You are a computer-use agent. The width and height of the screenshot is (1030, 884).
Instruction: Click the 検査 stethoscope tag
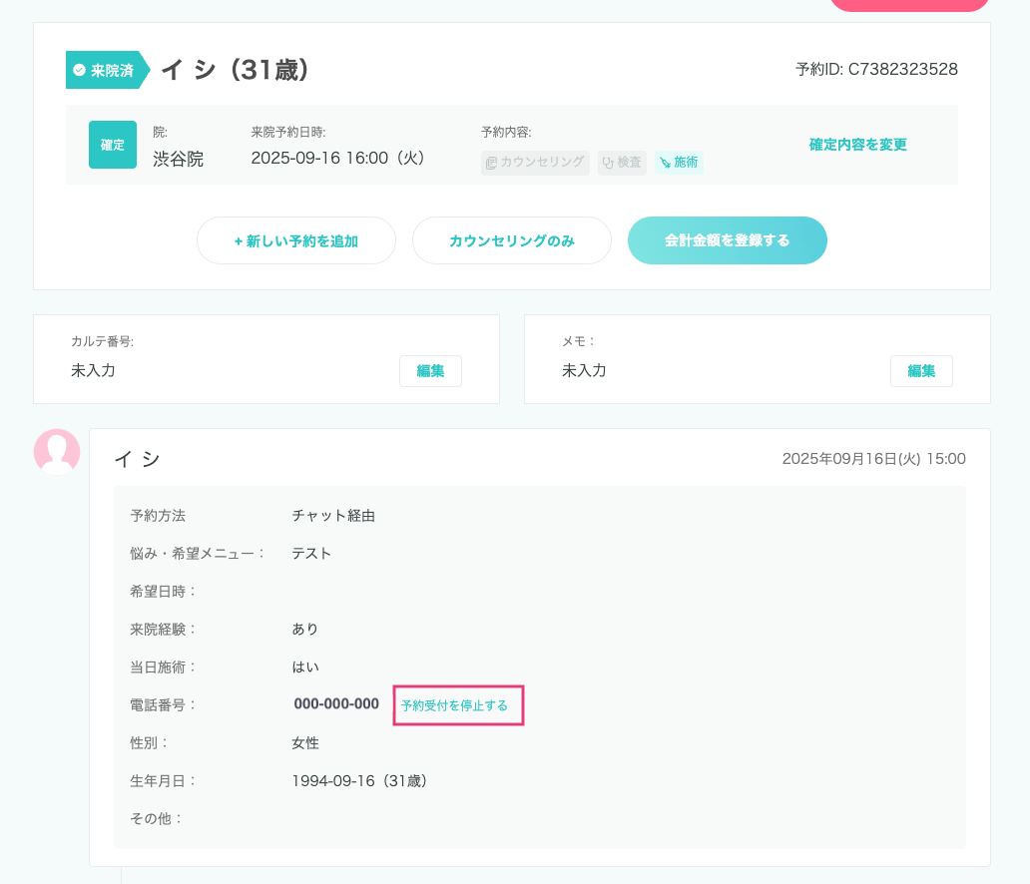tap(622, 163)
